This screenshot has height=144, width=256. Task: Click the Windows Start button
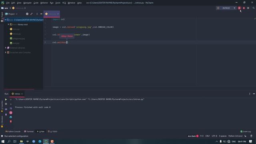(3, 141)
